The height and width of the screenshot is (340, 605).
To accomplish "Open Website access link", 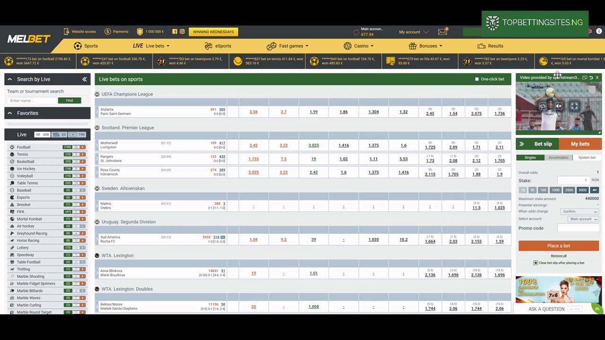I will (x=80, y=32).
